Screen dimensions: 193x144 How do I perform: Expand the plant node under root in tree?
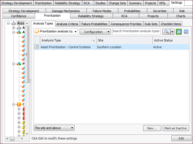coord(14,28)
